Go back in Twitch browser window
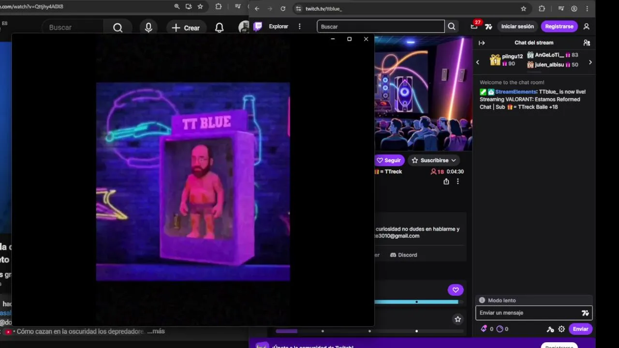 coord(257,9)
